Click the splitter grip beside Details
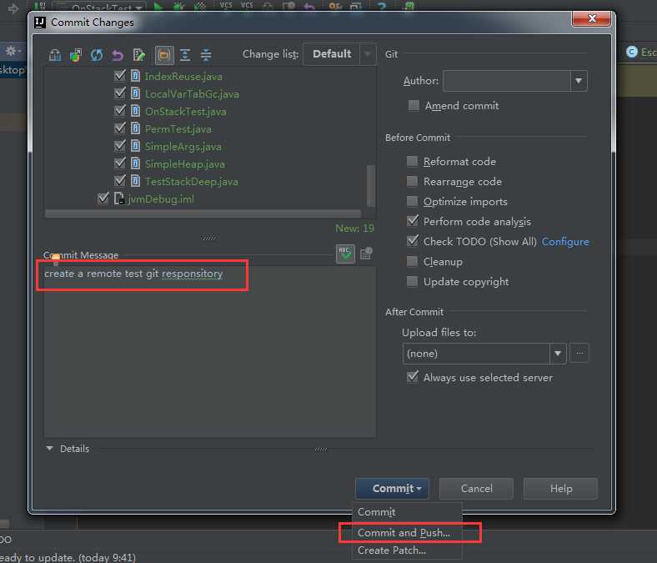The height and width of the screenshot is (563, 657). coord(320,449)
